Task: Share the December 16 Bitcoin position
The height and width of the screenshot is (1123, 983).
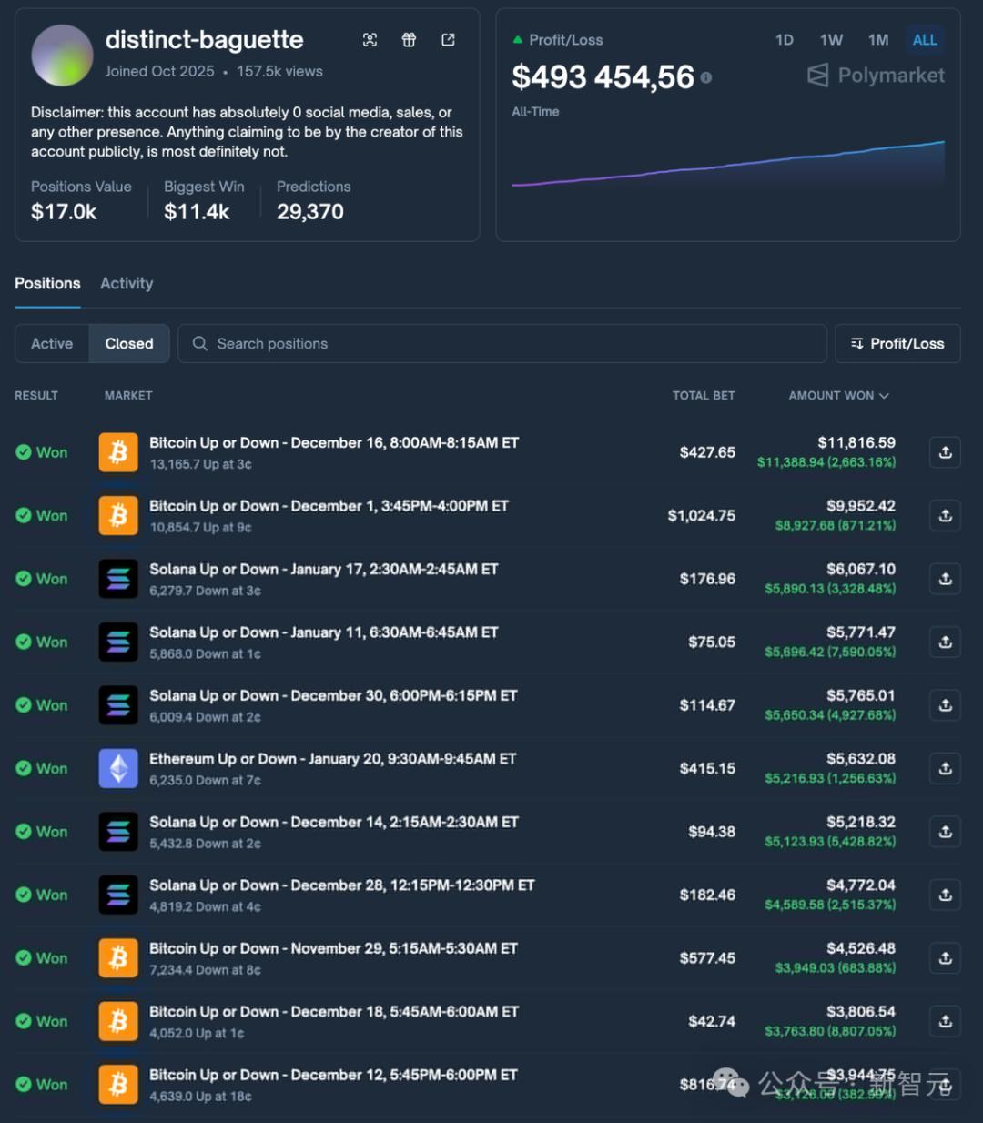Action: tap(945, 452)
